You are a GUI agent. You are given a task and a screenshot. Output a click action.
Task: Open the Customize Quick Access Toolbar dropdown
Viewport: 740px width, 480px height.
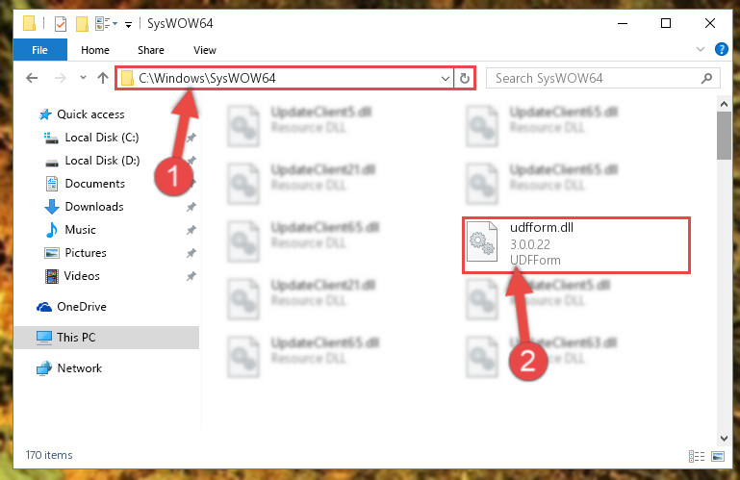coord(128,24)
